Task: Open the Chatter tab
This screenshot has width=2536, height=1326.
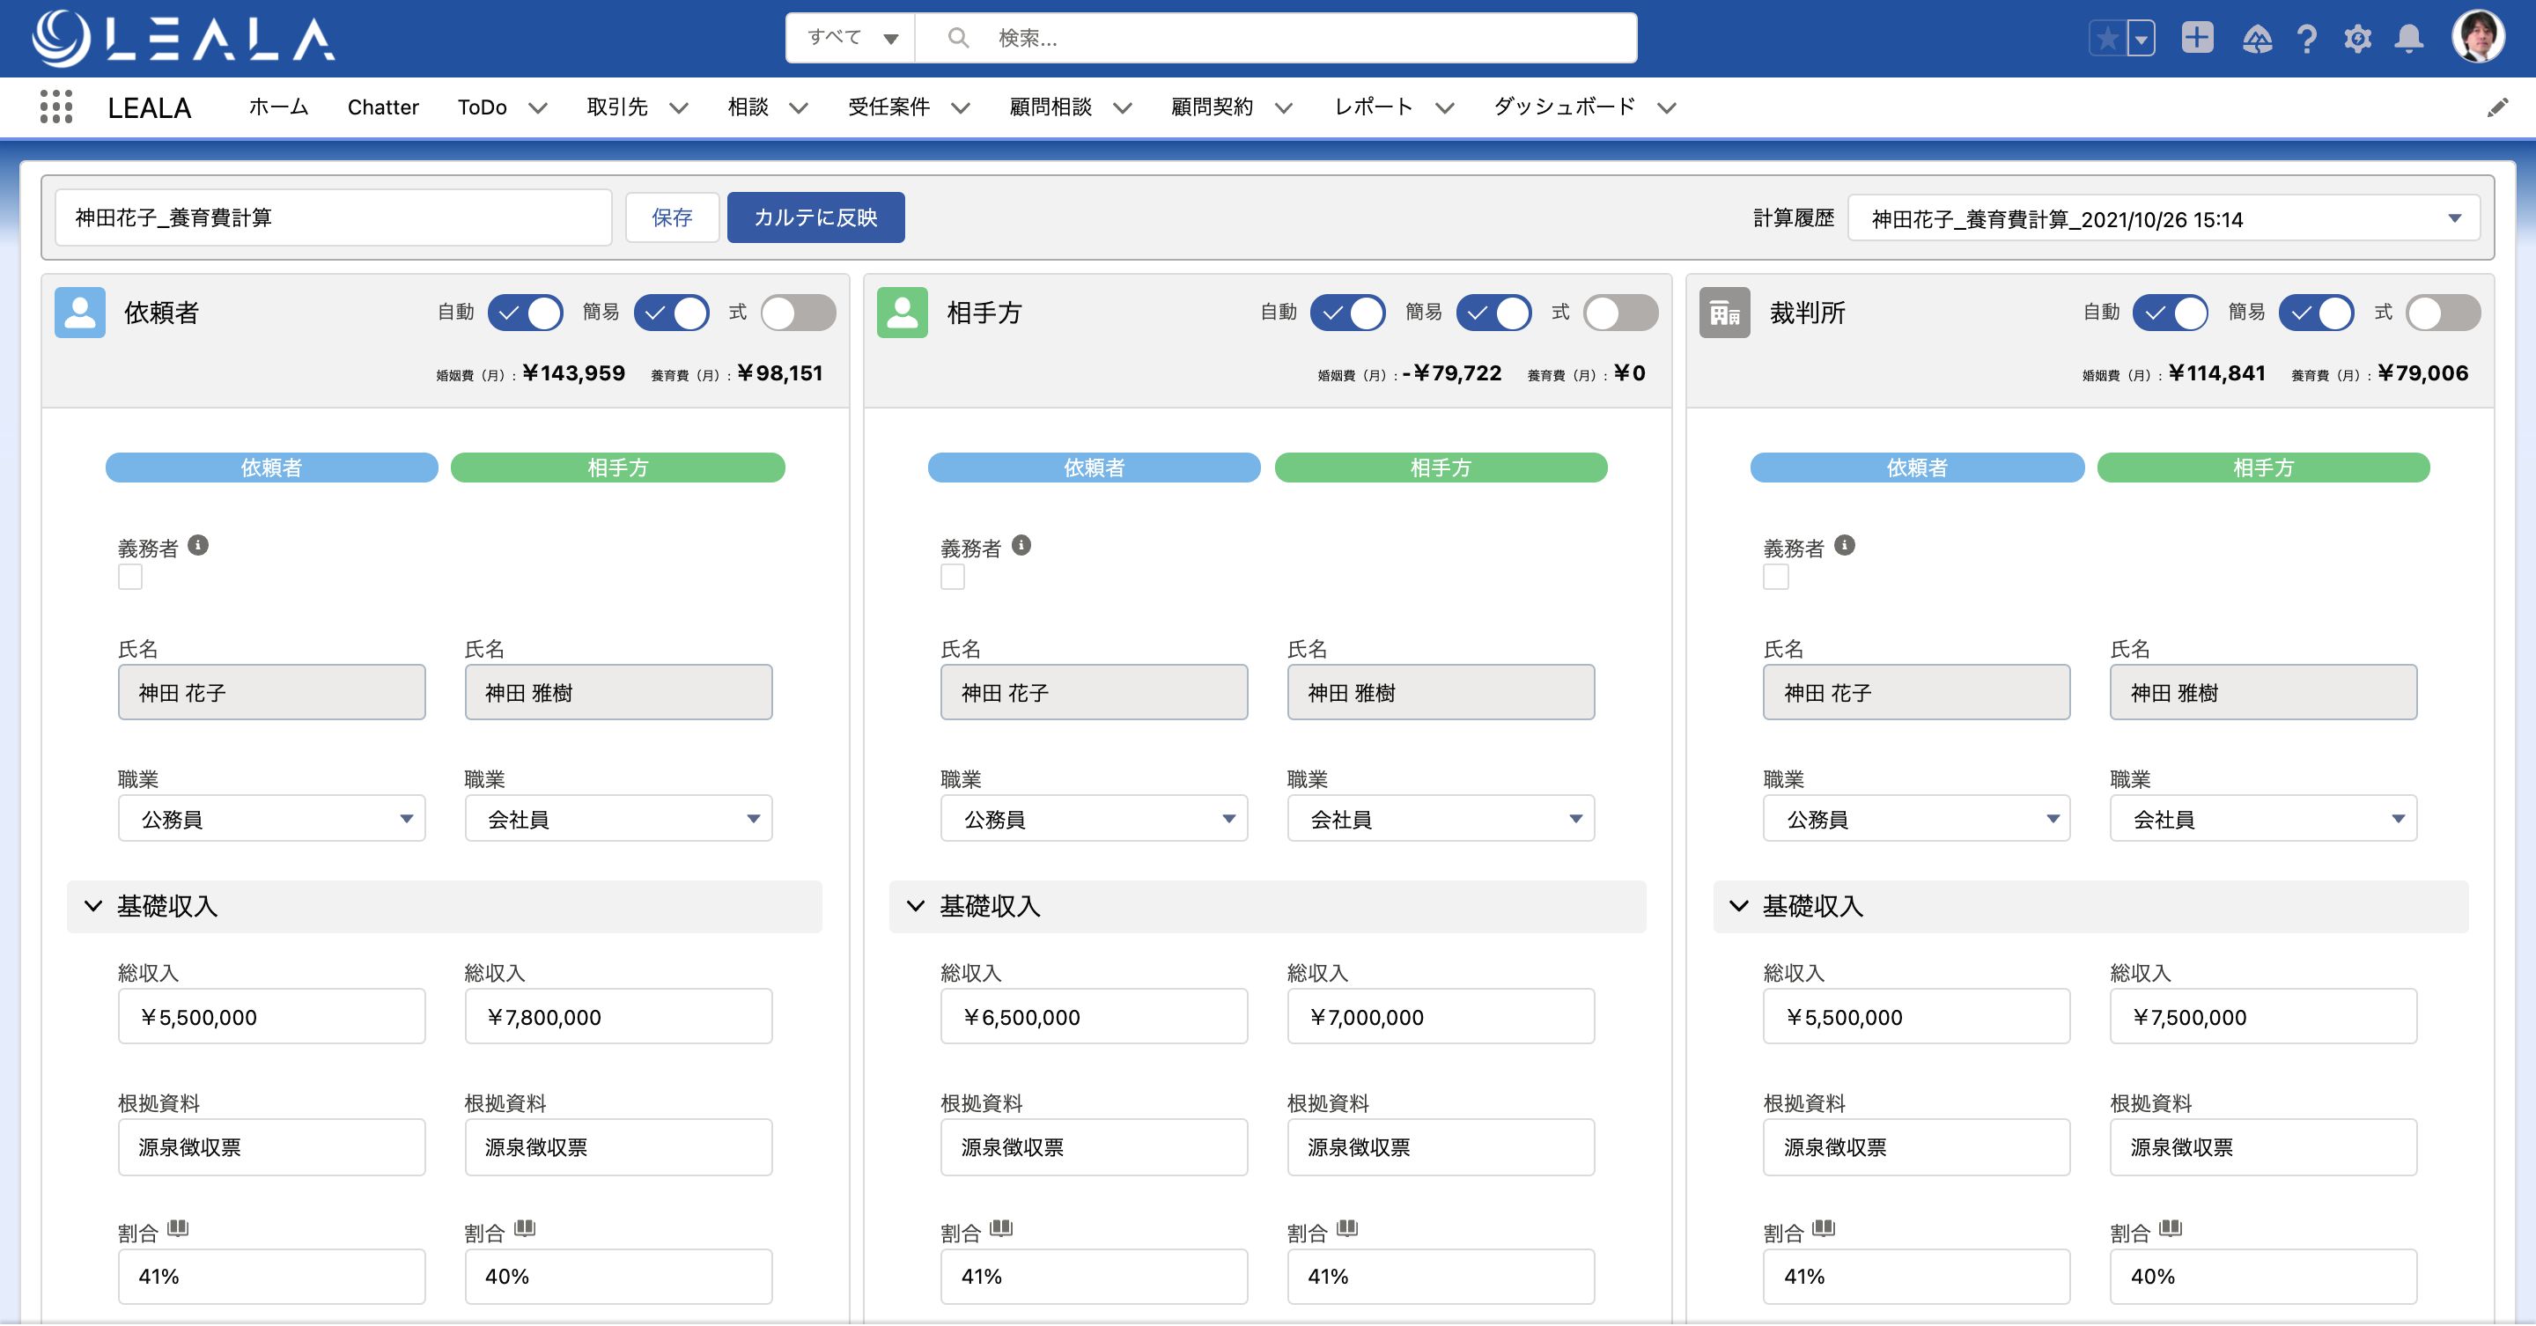Action: point(383,107)
